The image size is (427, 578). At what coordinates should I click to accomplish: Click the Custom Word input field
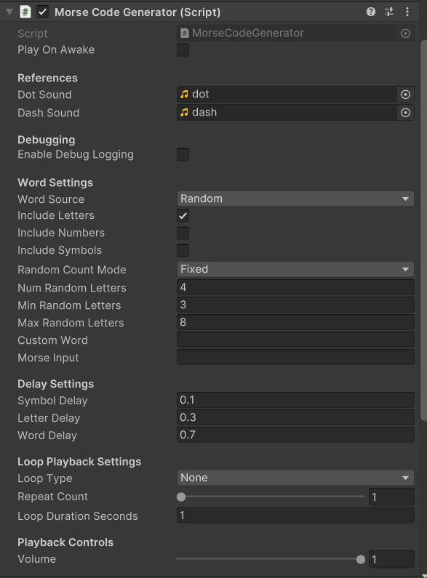295,340
